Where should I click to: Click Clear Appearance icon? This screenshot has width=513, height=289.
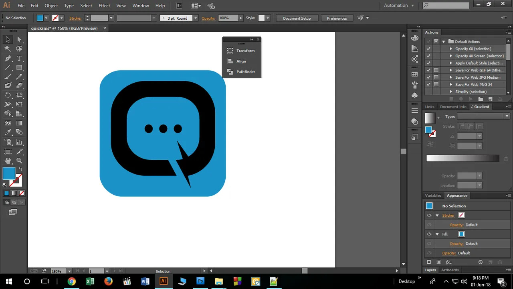pos(481,262)
